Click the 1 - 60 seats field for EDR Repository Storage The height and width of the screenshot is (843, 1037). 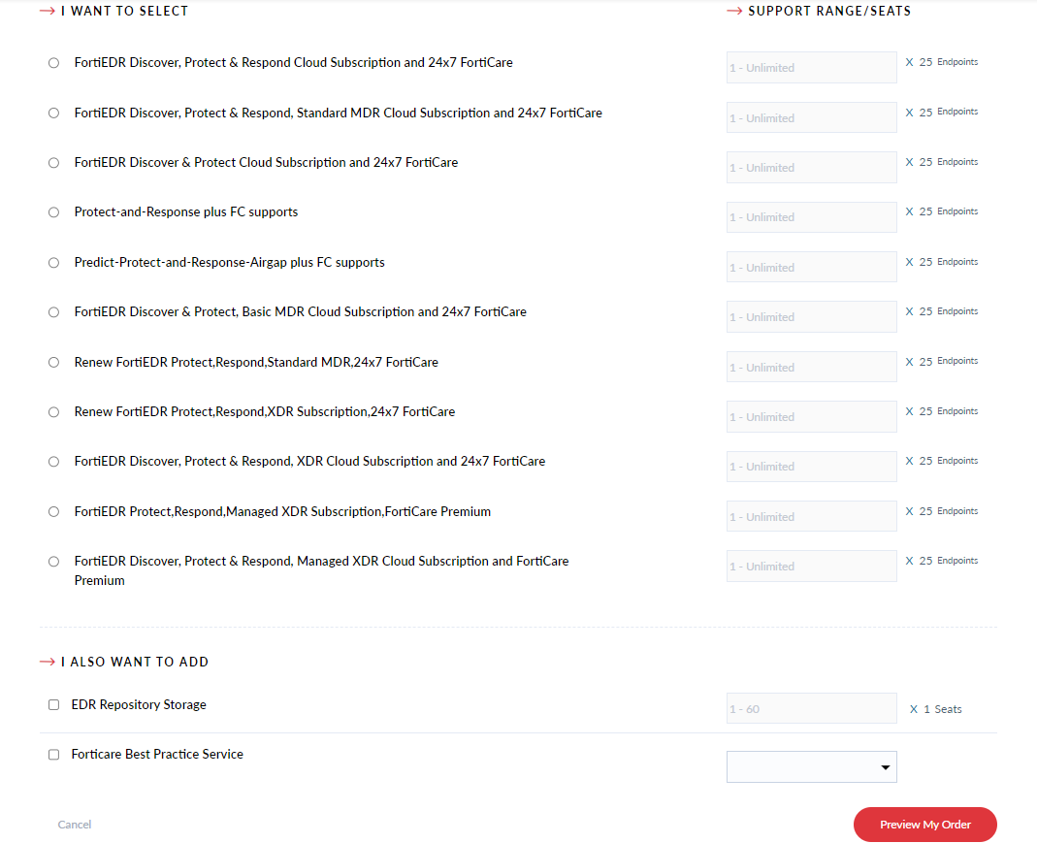811,708
